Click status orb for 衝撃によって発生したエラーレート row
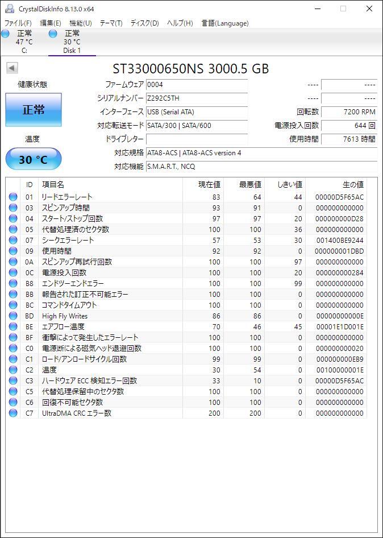The height and width of the screenshot is (538, 383). 13,337
